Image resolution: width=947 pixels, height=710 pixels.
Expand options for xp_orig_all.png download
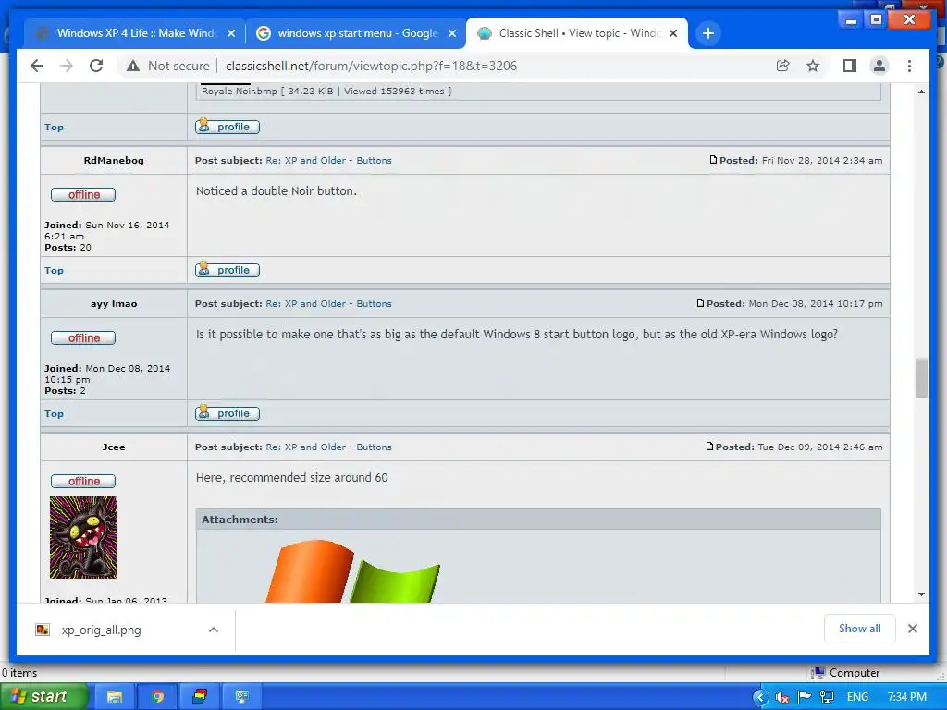[x=214, y=630]
